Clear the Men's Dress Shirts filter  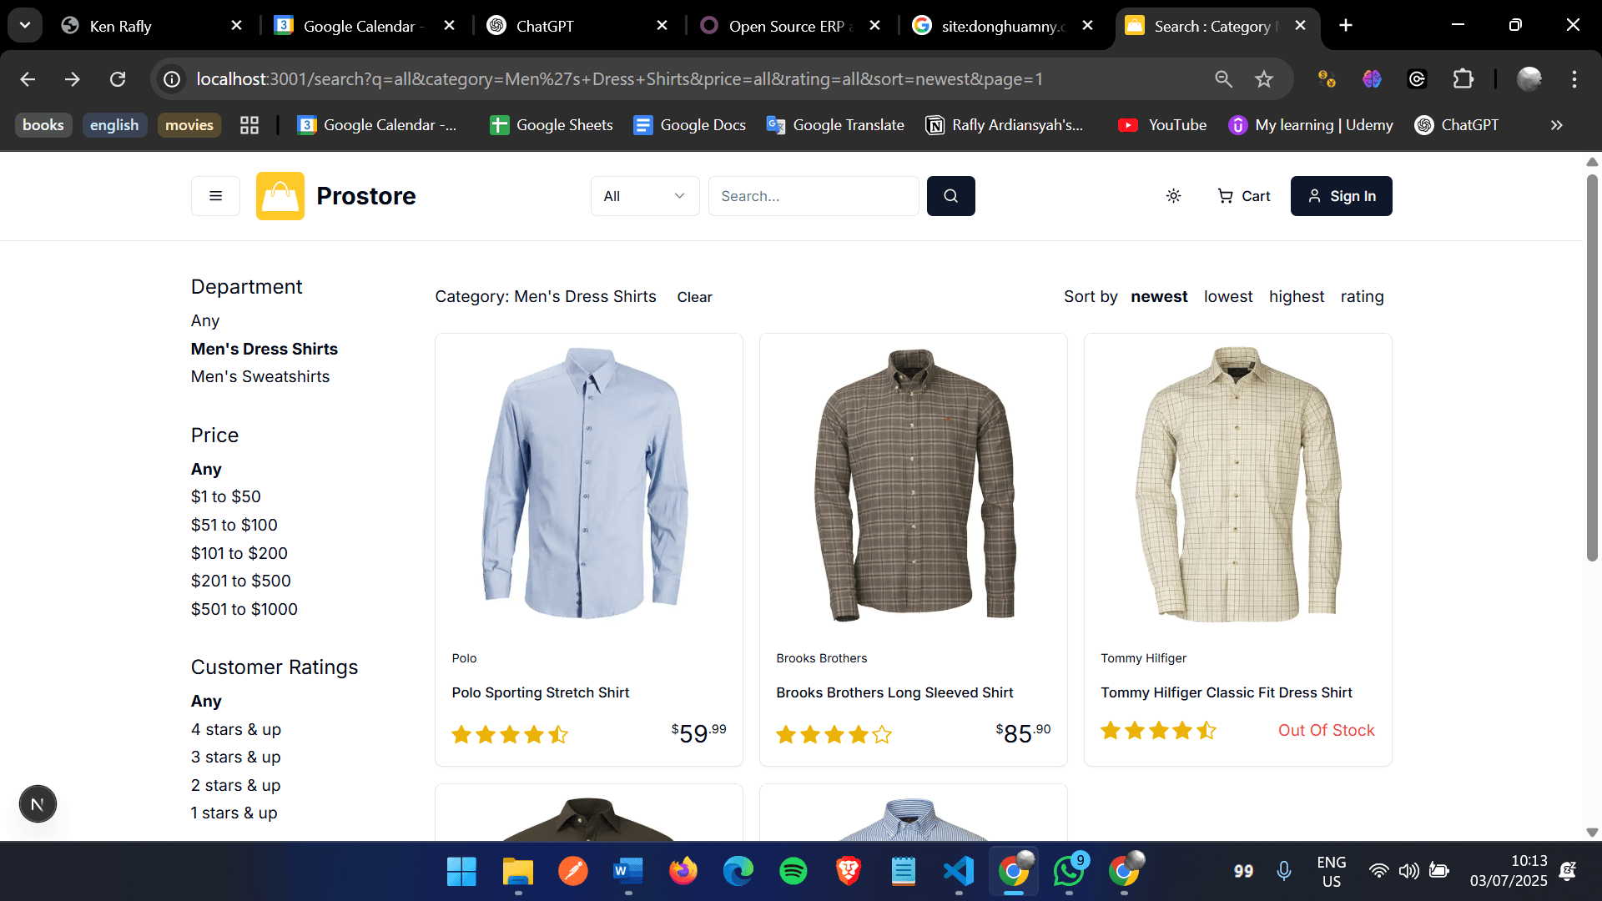point(694,297)
